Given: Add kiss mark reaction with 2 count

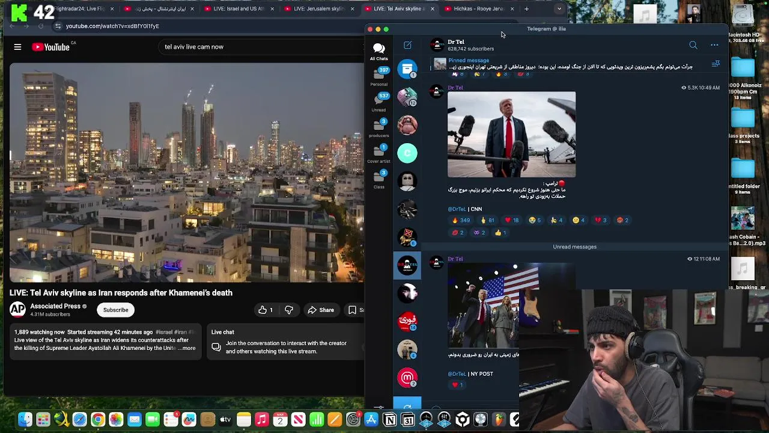Looking at the screenshot, I should pyautogui.click(x=458, y=232).
